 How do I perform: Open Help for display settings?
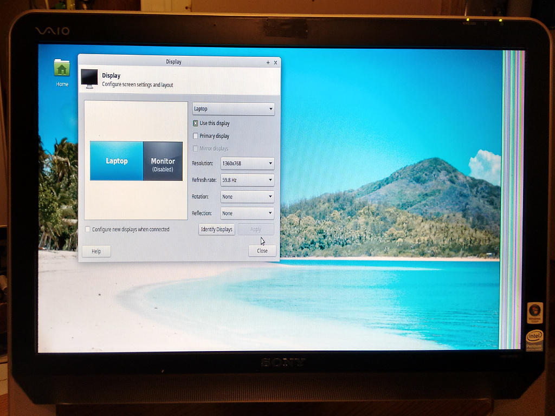click(x=96, y=251)
